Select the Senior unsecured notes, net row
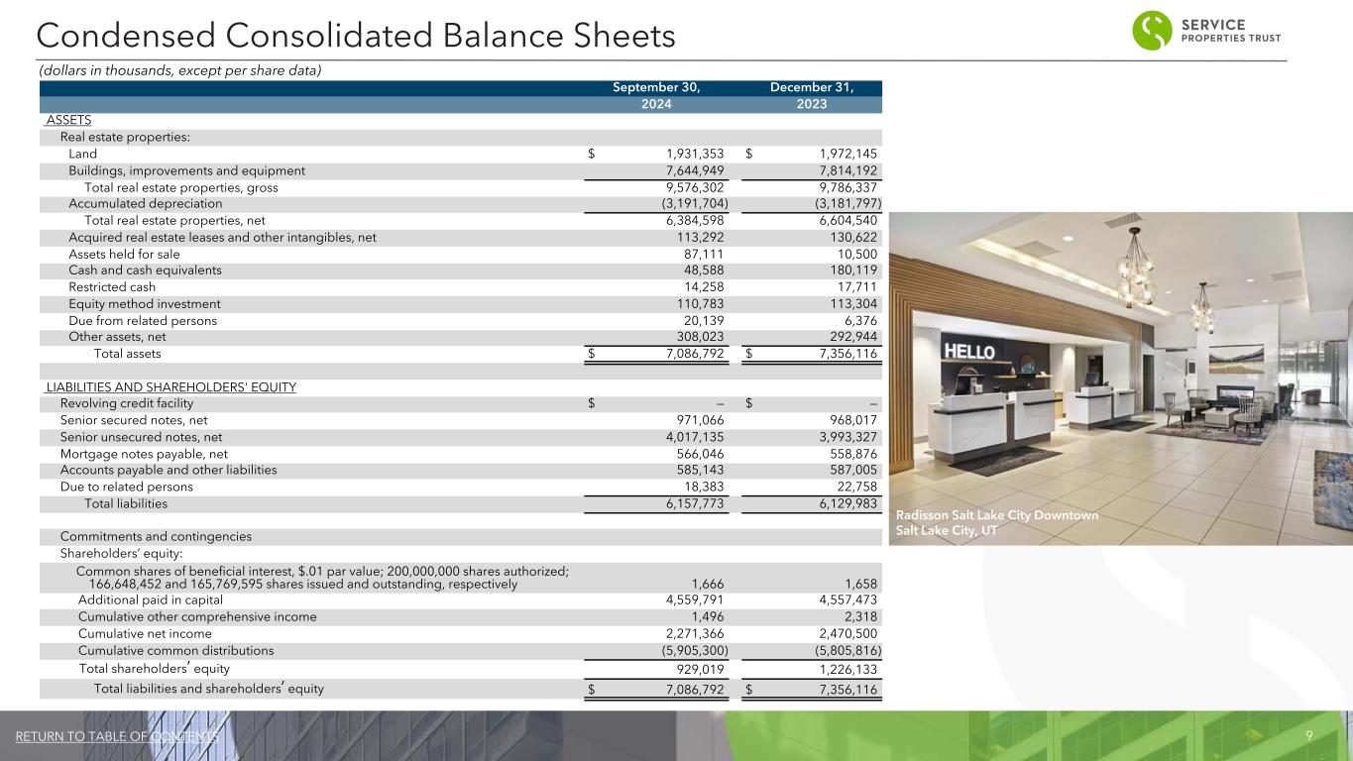The width and height of the screenshot is (1353, 761). tap(461, 437)
